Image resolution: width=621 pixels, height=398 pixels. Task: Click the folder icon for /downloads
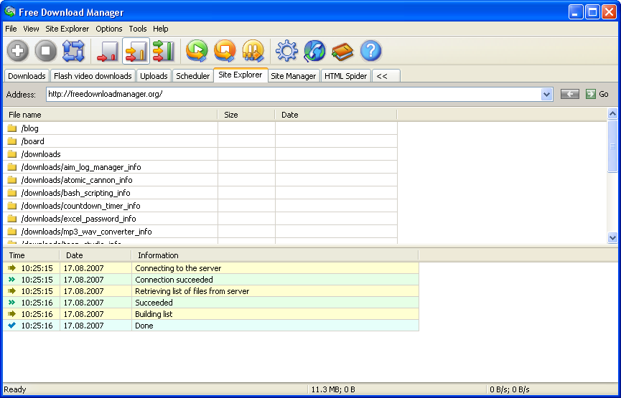point(12,154)
